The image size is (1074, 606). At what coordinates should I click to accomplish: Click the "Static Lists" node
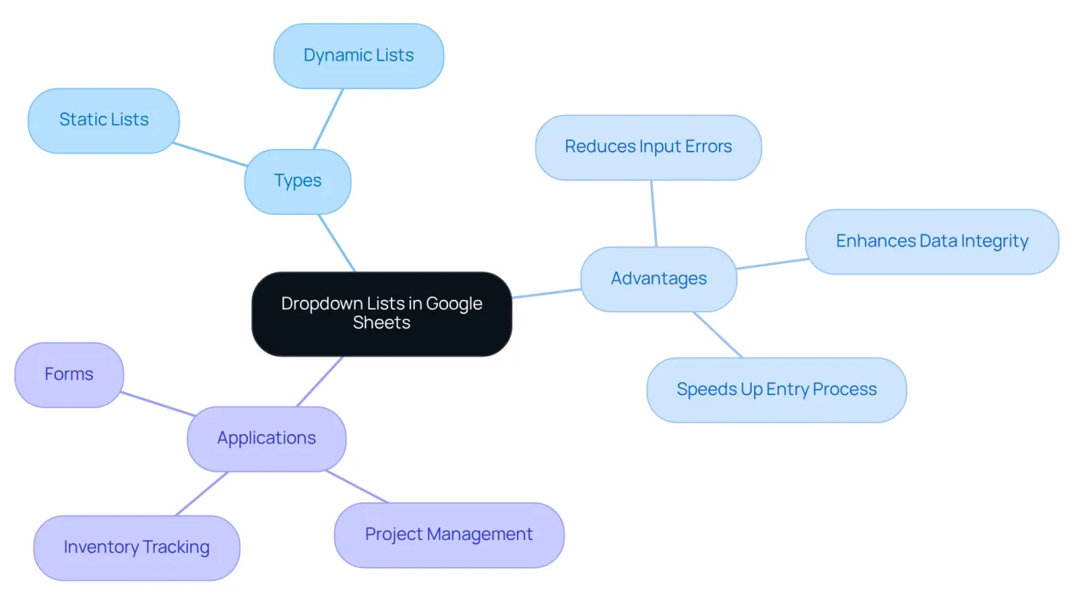coord(104,120)
